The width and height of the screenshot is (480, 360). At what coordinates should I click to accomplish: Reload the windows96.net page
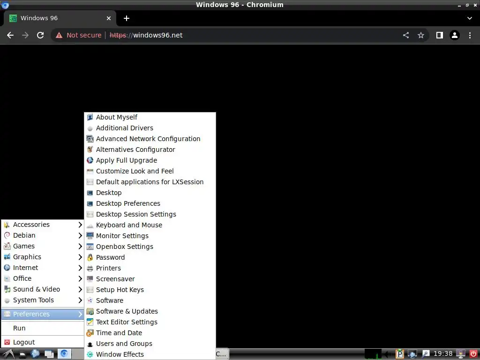coord(40,35)
